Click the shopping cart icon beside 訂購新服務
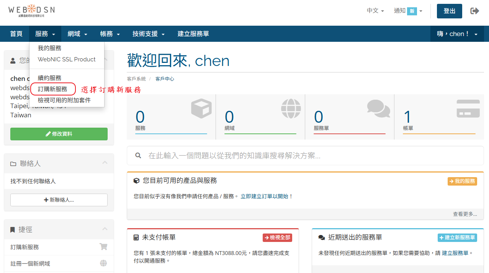489x273 pixels. click(x=103, y=247)
